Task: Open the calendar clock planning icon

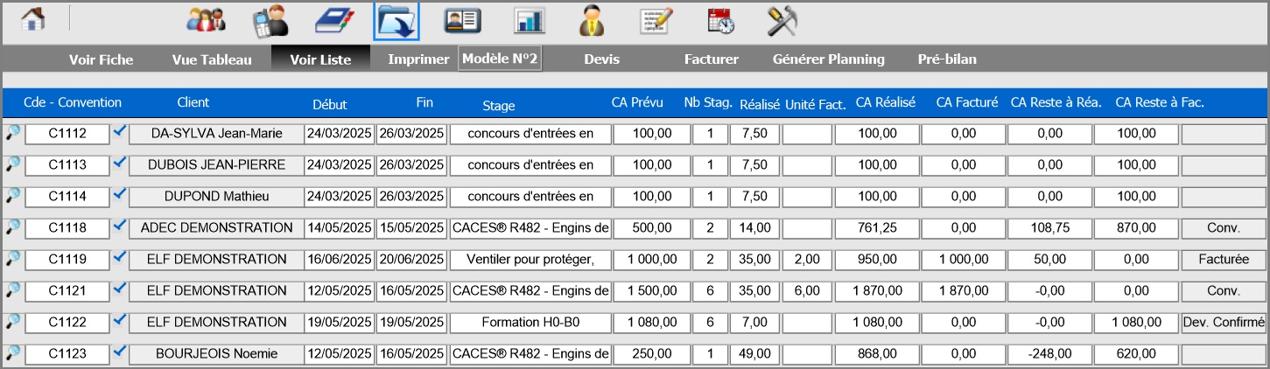Action: pyautogui.click(x=720, y=21)
